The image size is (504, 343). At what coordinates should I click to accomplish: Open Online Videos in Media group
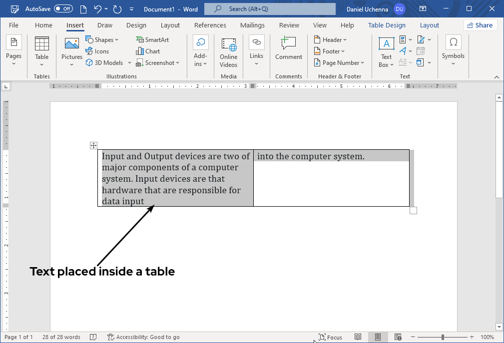[x=228, y=53]
